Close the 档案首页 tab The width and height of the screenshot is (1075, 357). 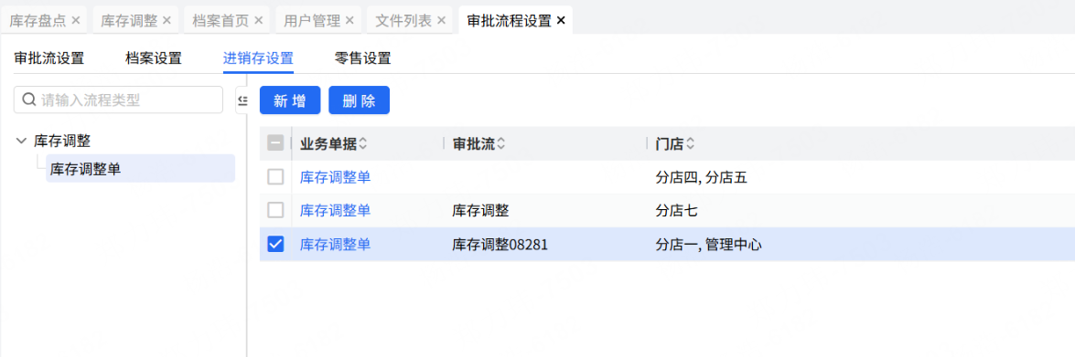pyautogui.click(x=259, y=20)
